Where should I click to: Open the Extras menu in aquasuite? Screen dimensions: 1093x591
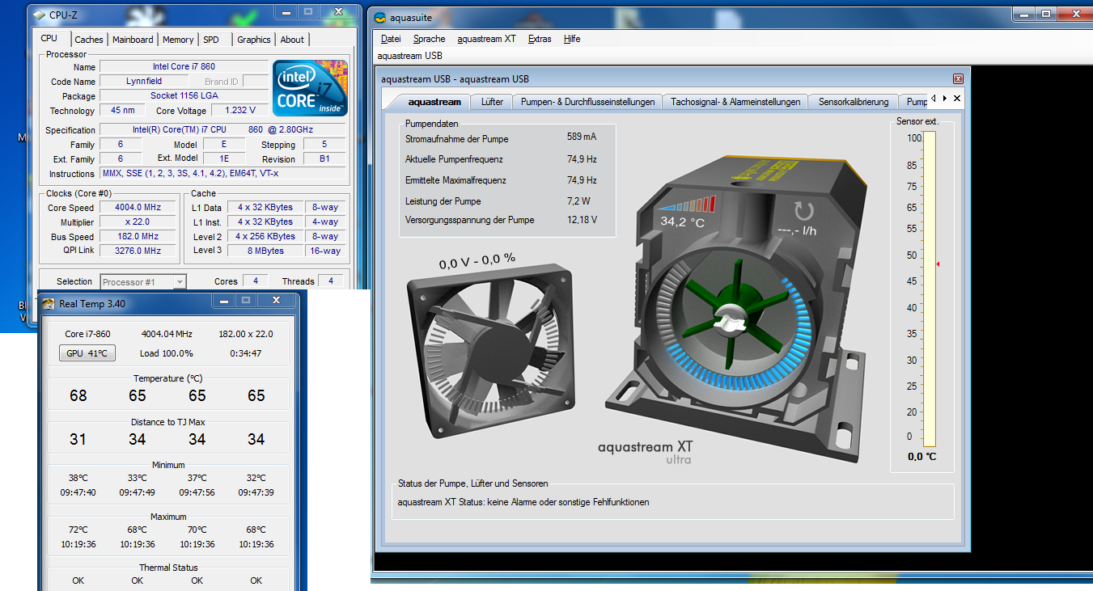pyautogui.click(x=540, y=39)
